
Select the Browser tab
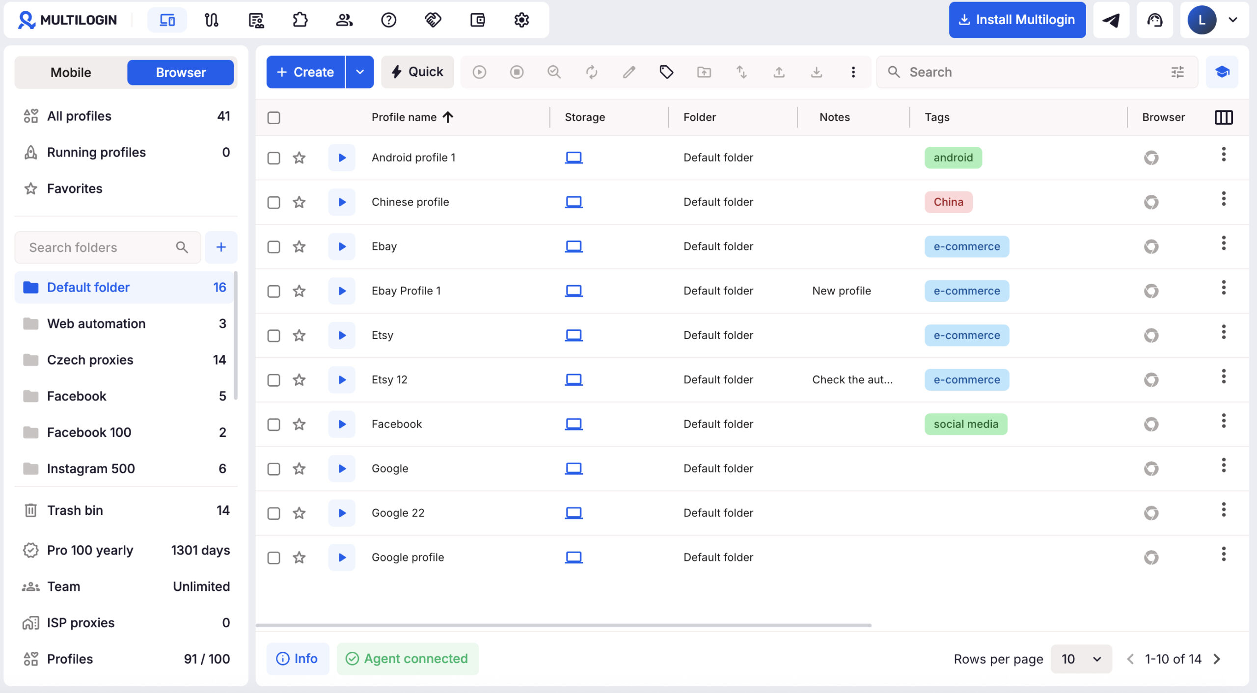point(181,73)
